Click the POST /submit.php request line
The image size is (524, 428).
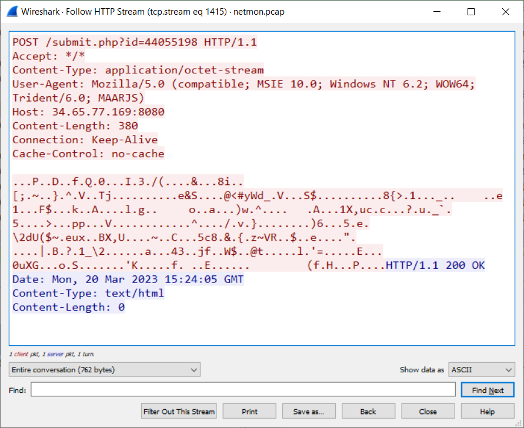[x=135, y=42]
